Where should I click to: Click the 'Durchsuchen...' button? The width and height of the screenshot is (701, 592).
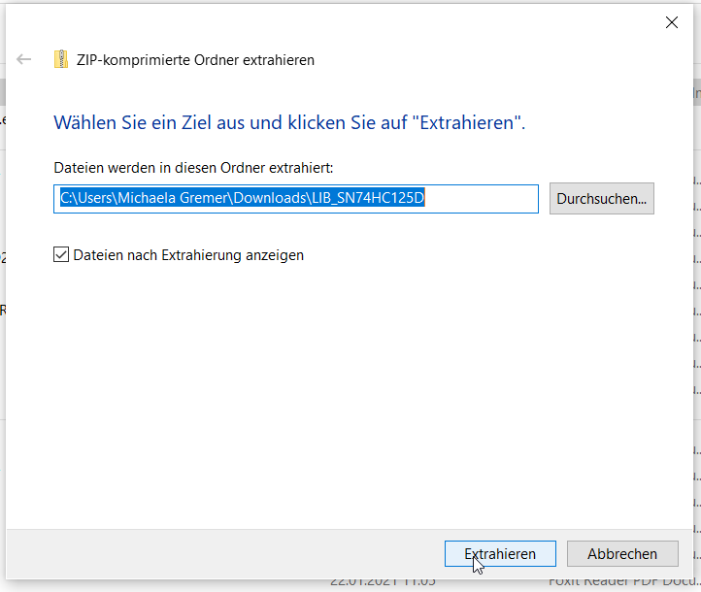[601, 198]
